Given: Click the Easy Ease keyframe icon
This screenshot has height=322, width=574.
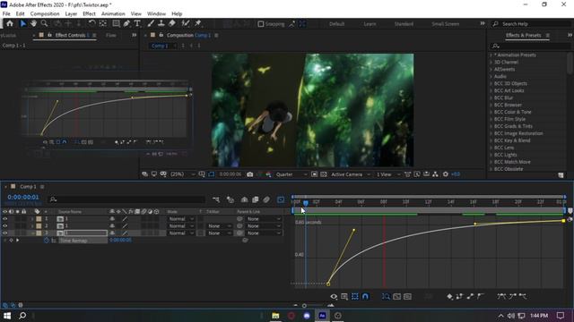Looking at the screenshot, I should click(502, 296).
